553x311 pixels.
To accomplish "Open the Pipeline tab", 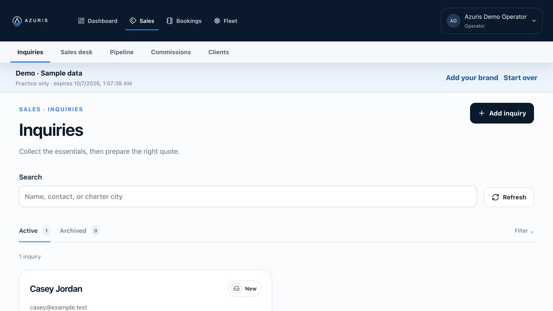I will click(122, 52).
